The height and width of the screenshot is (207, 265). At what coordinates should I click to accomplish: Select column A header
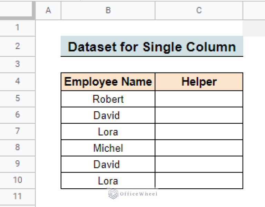click(x=48, y=10)
